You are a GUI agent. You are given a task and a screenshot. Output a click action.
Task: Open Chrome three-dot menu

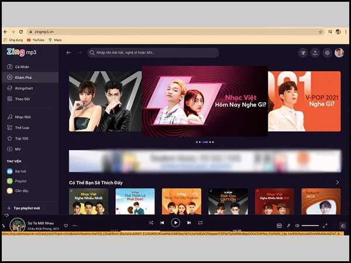(346, 32)
